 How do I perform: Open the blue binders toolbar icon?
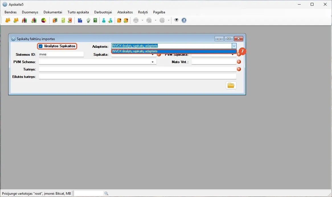tap(80, 20)
